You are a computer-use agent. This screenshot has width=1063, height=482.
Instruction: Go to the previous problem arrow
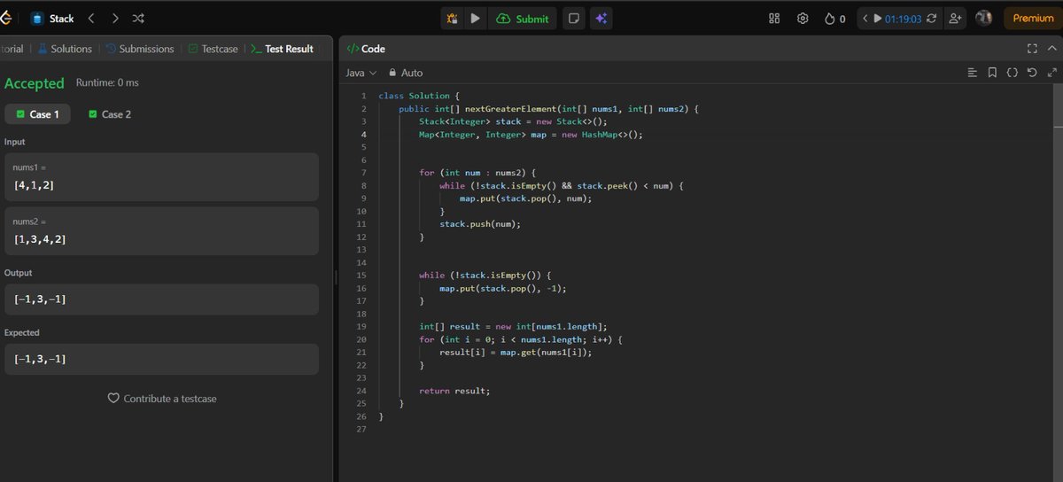click(x=91, y=19)
